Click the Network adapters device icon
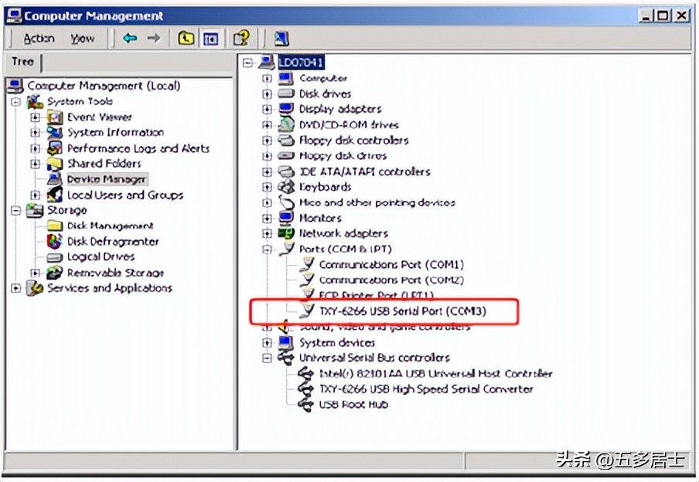Screen dimensions: 699x482 point(286,233)
